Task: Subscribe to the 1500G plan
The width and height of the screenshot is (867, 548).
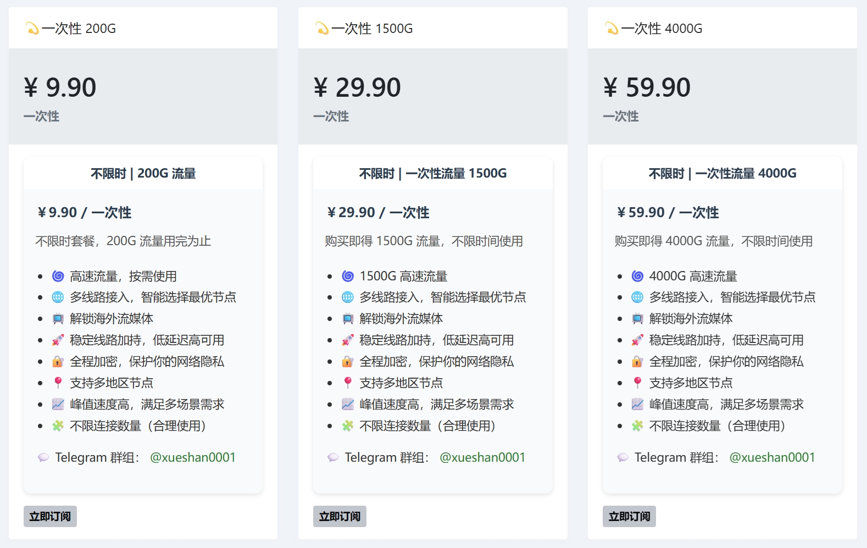Action: (x=340, y=516)
